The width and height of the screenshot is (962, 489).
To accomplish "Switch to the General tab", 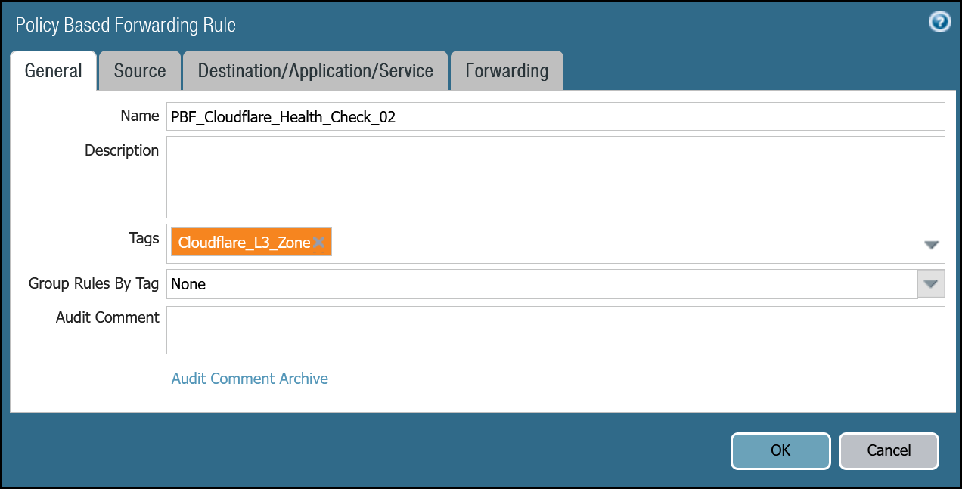I will pos(54,71).
